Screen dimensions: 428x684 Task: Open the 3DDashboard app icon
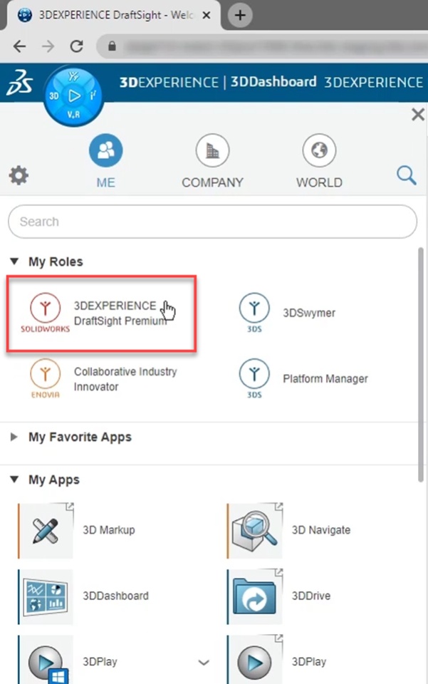point(45,596)
